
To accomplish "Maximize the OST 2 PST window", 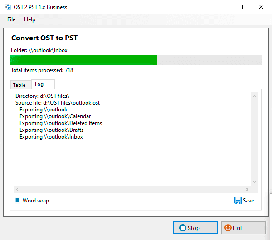I will click(x=240, y=7).
